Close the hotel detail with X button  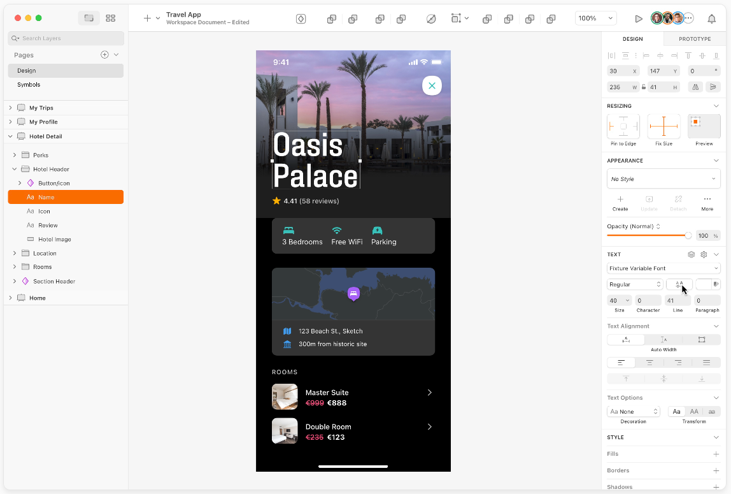point(432,85)
